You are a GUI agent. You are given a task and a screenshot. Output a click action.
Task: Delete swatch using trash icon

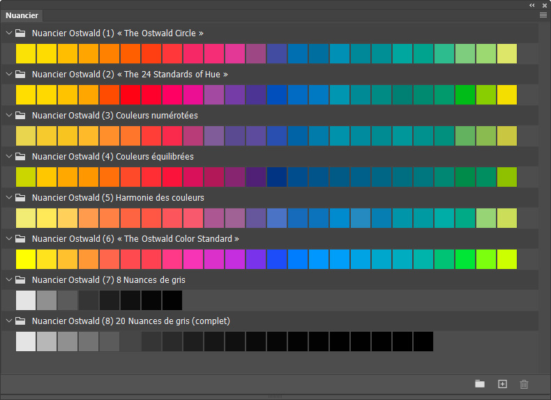[x=524, y=384]
